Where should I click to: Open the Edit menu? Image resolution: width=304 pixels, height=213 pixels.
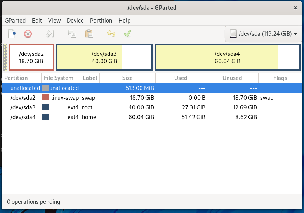[x=37, y=20]
